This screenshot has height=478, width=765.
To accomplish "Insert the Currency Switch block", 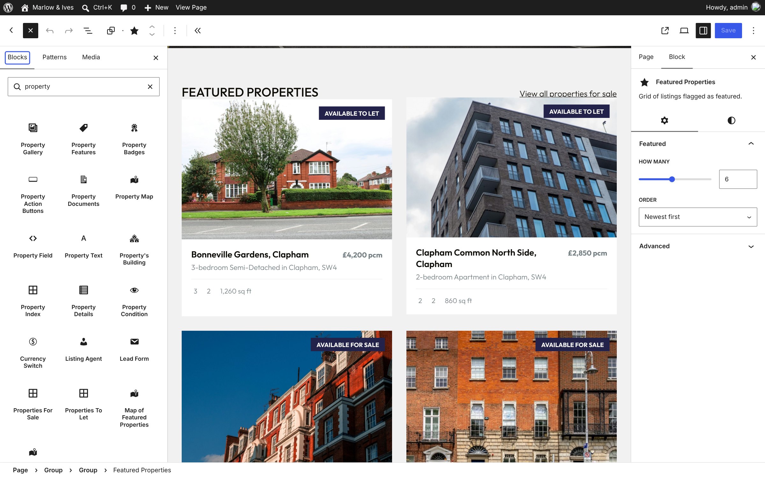I will click(33, 352).
